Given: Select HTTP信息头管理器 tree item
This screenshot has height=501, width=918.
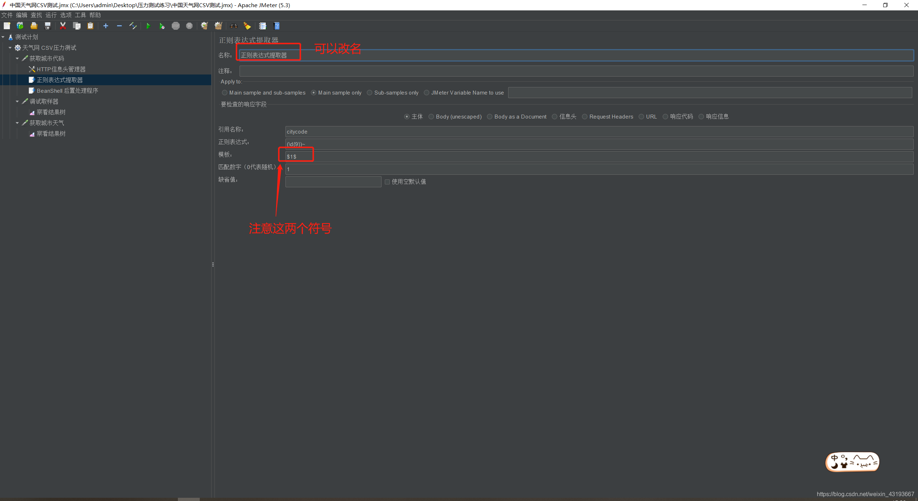Looking at the screenshot, I should (61, 69).
